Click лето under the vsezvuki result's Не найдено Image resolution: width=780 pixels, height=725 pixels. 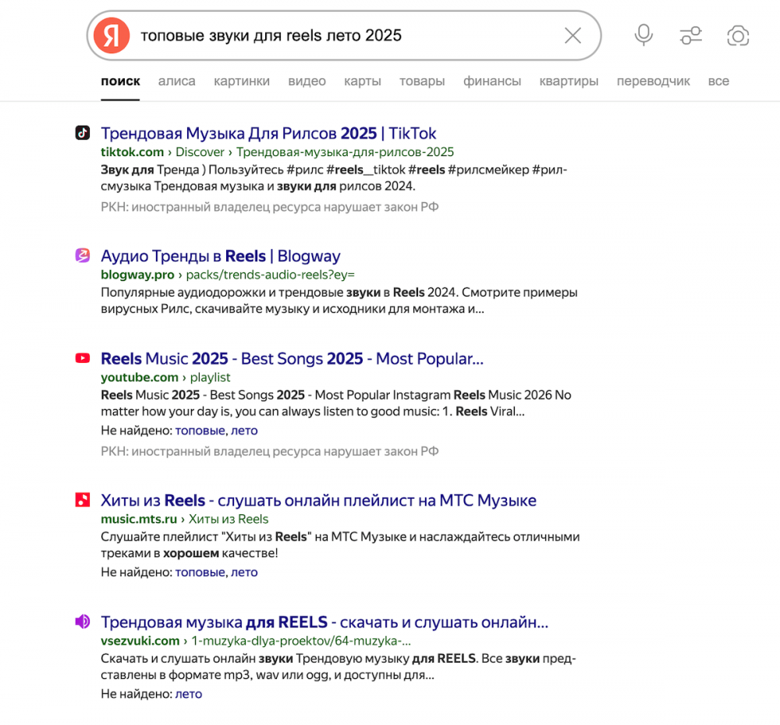[189, 694]
